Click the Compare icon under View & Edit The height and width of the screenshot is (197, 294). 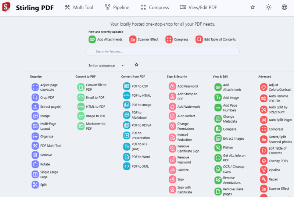pyautogui.click(x=218, y=129)
